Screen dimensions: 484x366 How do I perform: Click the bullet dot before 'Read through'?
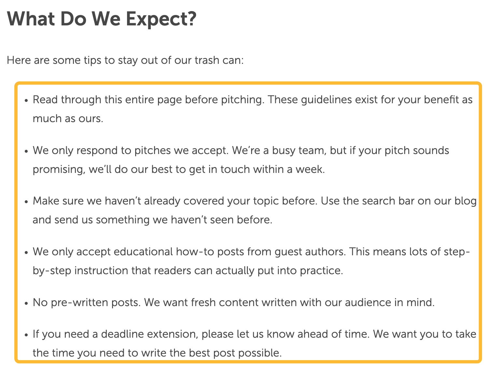click(x=27, y=100)
